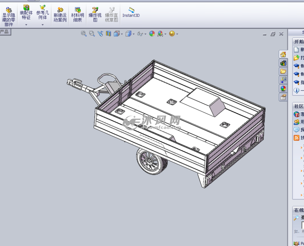Switch to SolidWorks Resources home tab
304x246 pixels.
coord(283,54)
